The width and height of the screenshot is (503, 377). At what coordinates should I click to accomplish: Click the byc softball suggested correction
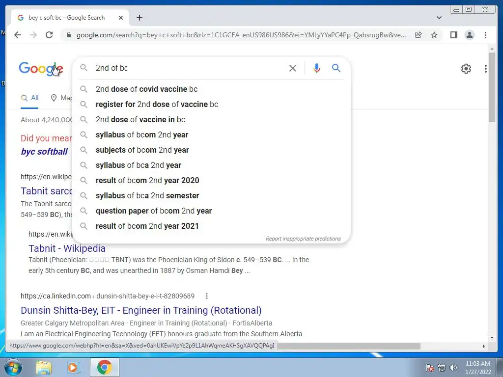(x=44, y=152)
